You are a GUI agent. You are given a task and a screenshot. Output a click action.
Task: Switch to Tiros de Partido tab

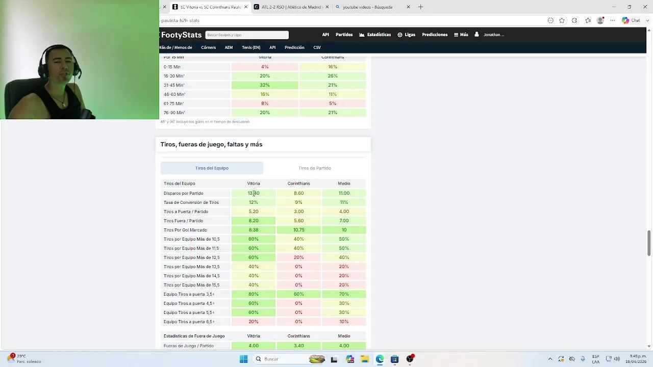(315, 168)
